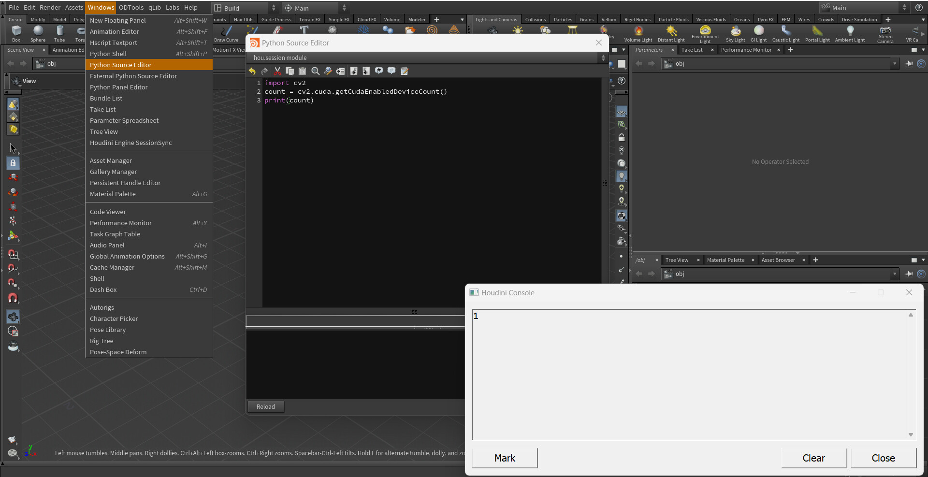Select the Tube shelf tool
This screenshot has width=928, height=477.
59,34
